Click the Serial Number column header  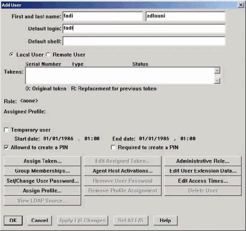43,64
